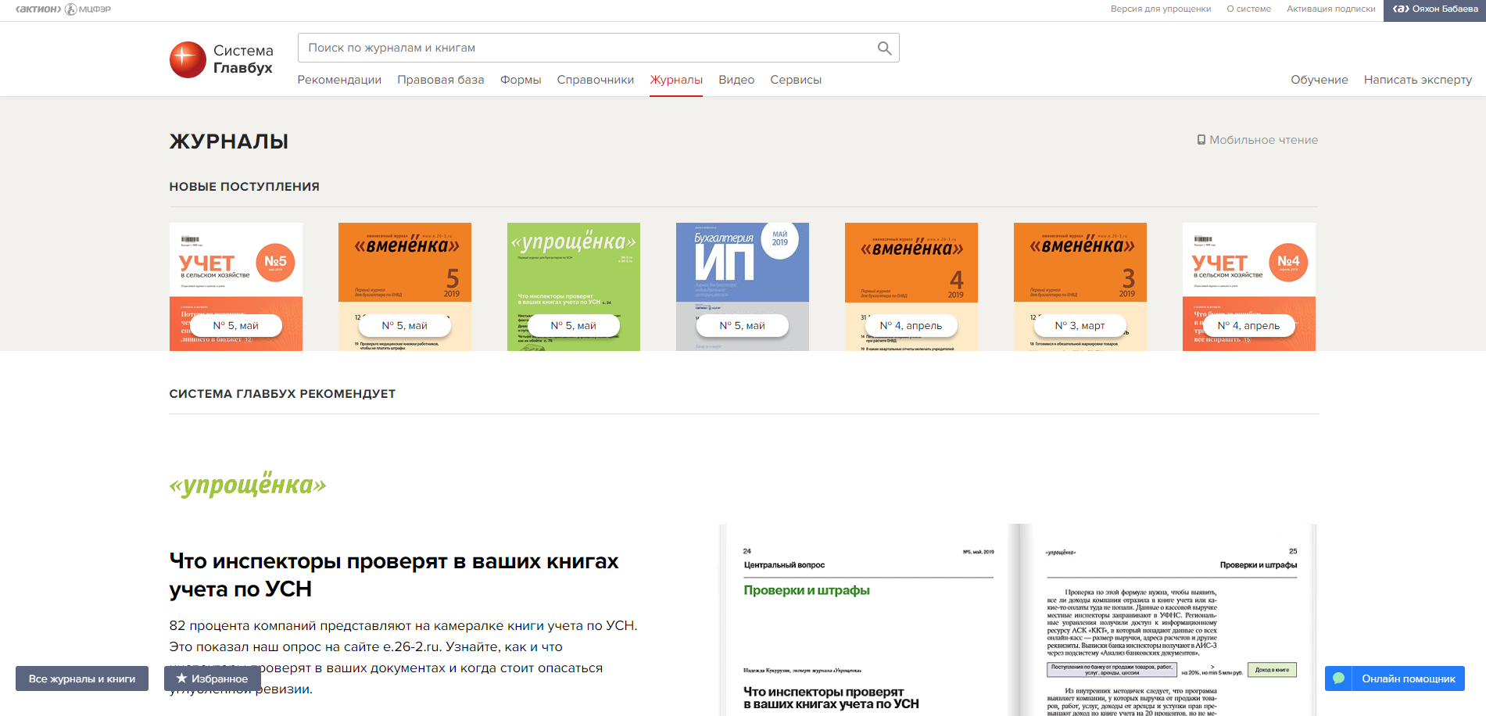Open the Мобильное чтение link
Viewport: 1486px width, 716px height.
tap(1257, 140)
